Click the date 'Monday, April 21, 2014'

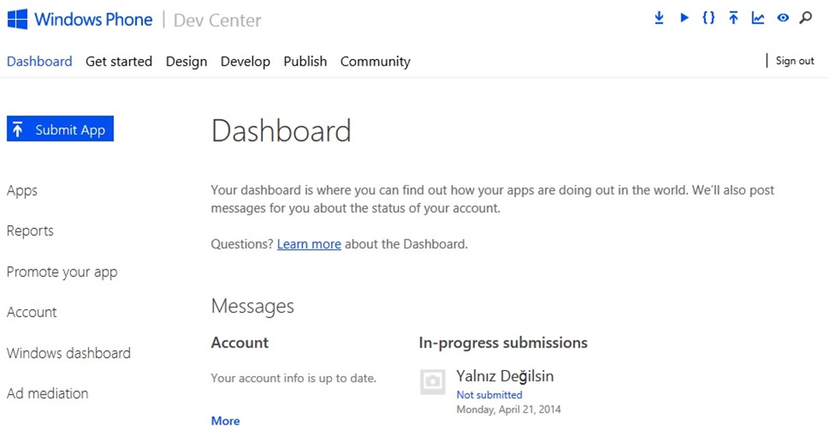click(509, 410)
